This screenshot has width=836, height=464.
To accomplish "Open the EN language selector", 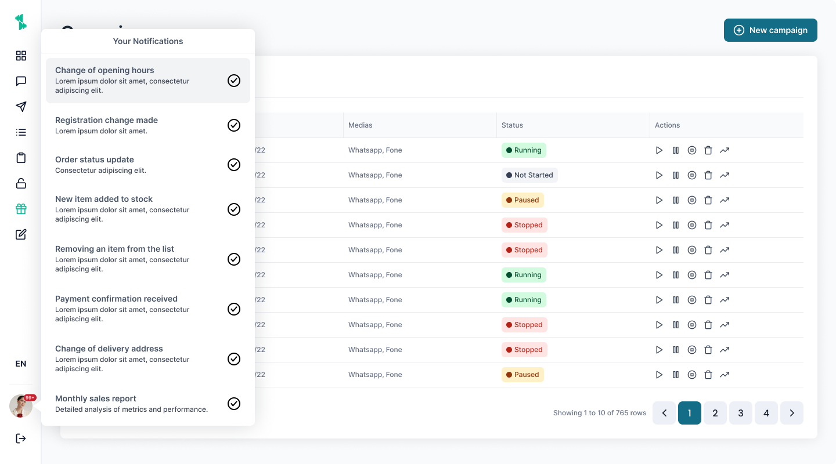I will pyautogui.click(x=21, y=364).
